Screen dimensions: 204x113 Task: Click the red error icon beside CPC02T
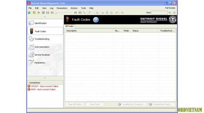(29, 86)
